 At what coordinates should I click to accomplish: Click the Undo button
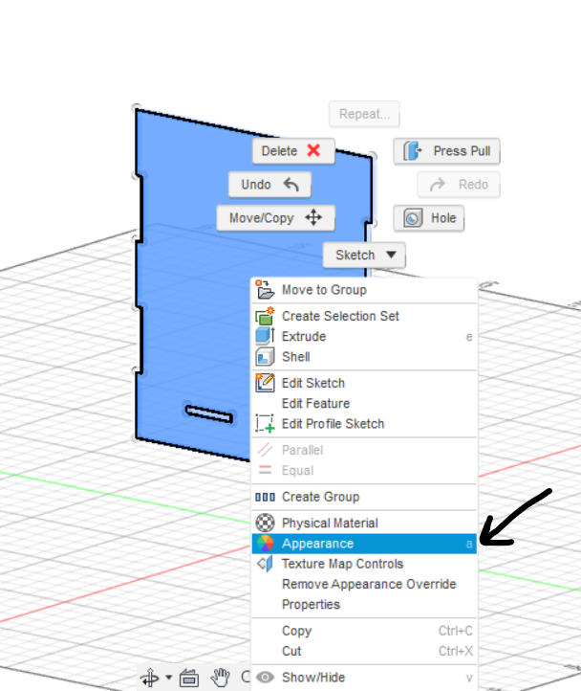click(269, 184)
